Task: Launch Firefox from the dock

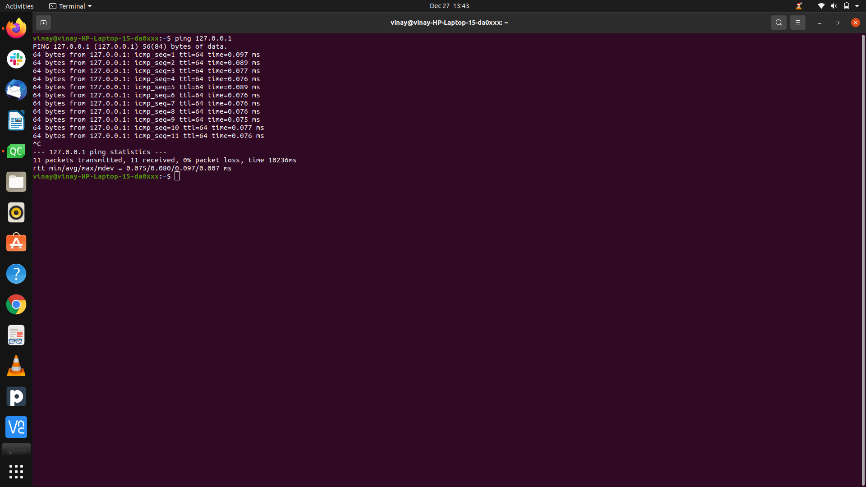Action: tap(16, 28)
